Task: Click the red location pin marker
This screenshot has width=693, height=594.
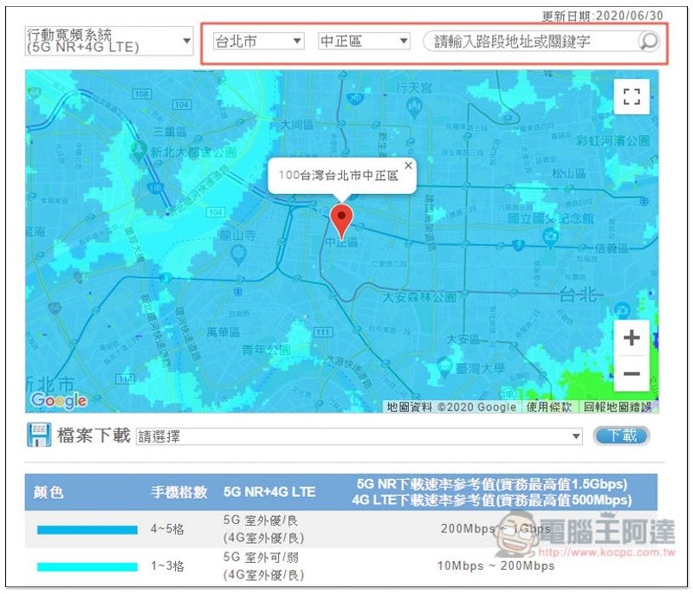Action: click(342, 220)
